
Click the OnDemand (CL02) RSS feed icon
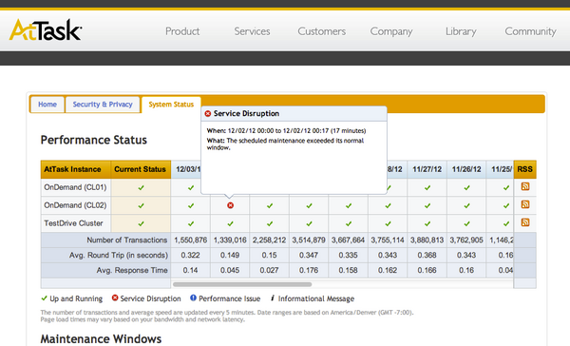(525, 204)
